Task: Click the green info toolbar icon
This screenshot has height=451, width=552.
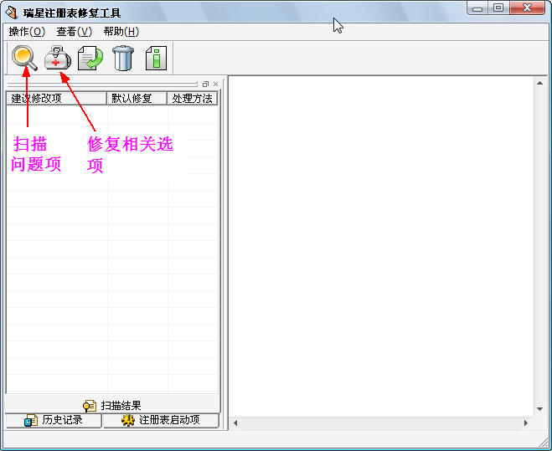Action: tap(156, 59)
